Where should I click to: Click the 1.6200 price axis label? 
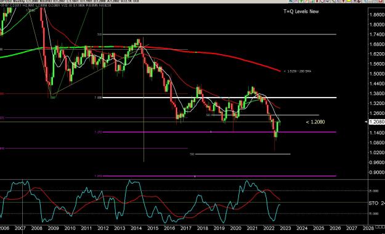click(377, 54)
